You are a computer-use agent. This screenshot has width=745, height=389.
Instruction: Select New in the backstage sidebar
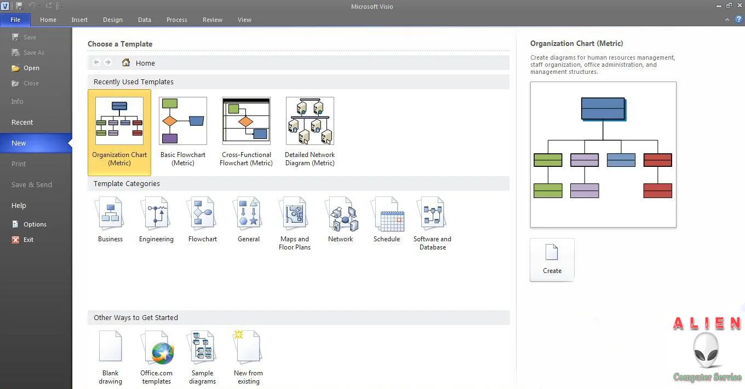click(x=36, y=143)
